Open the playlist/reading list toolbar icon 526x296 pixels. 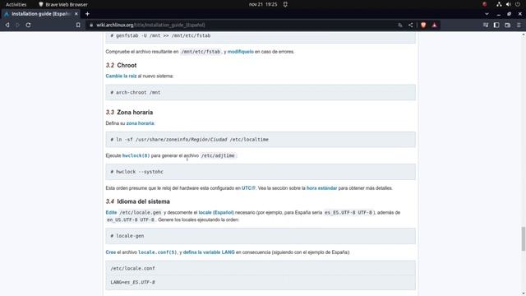pyautogui.click(x=486, y=25)
